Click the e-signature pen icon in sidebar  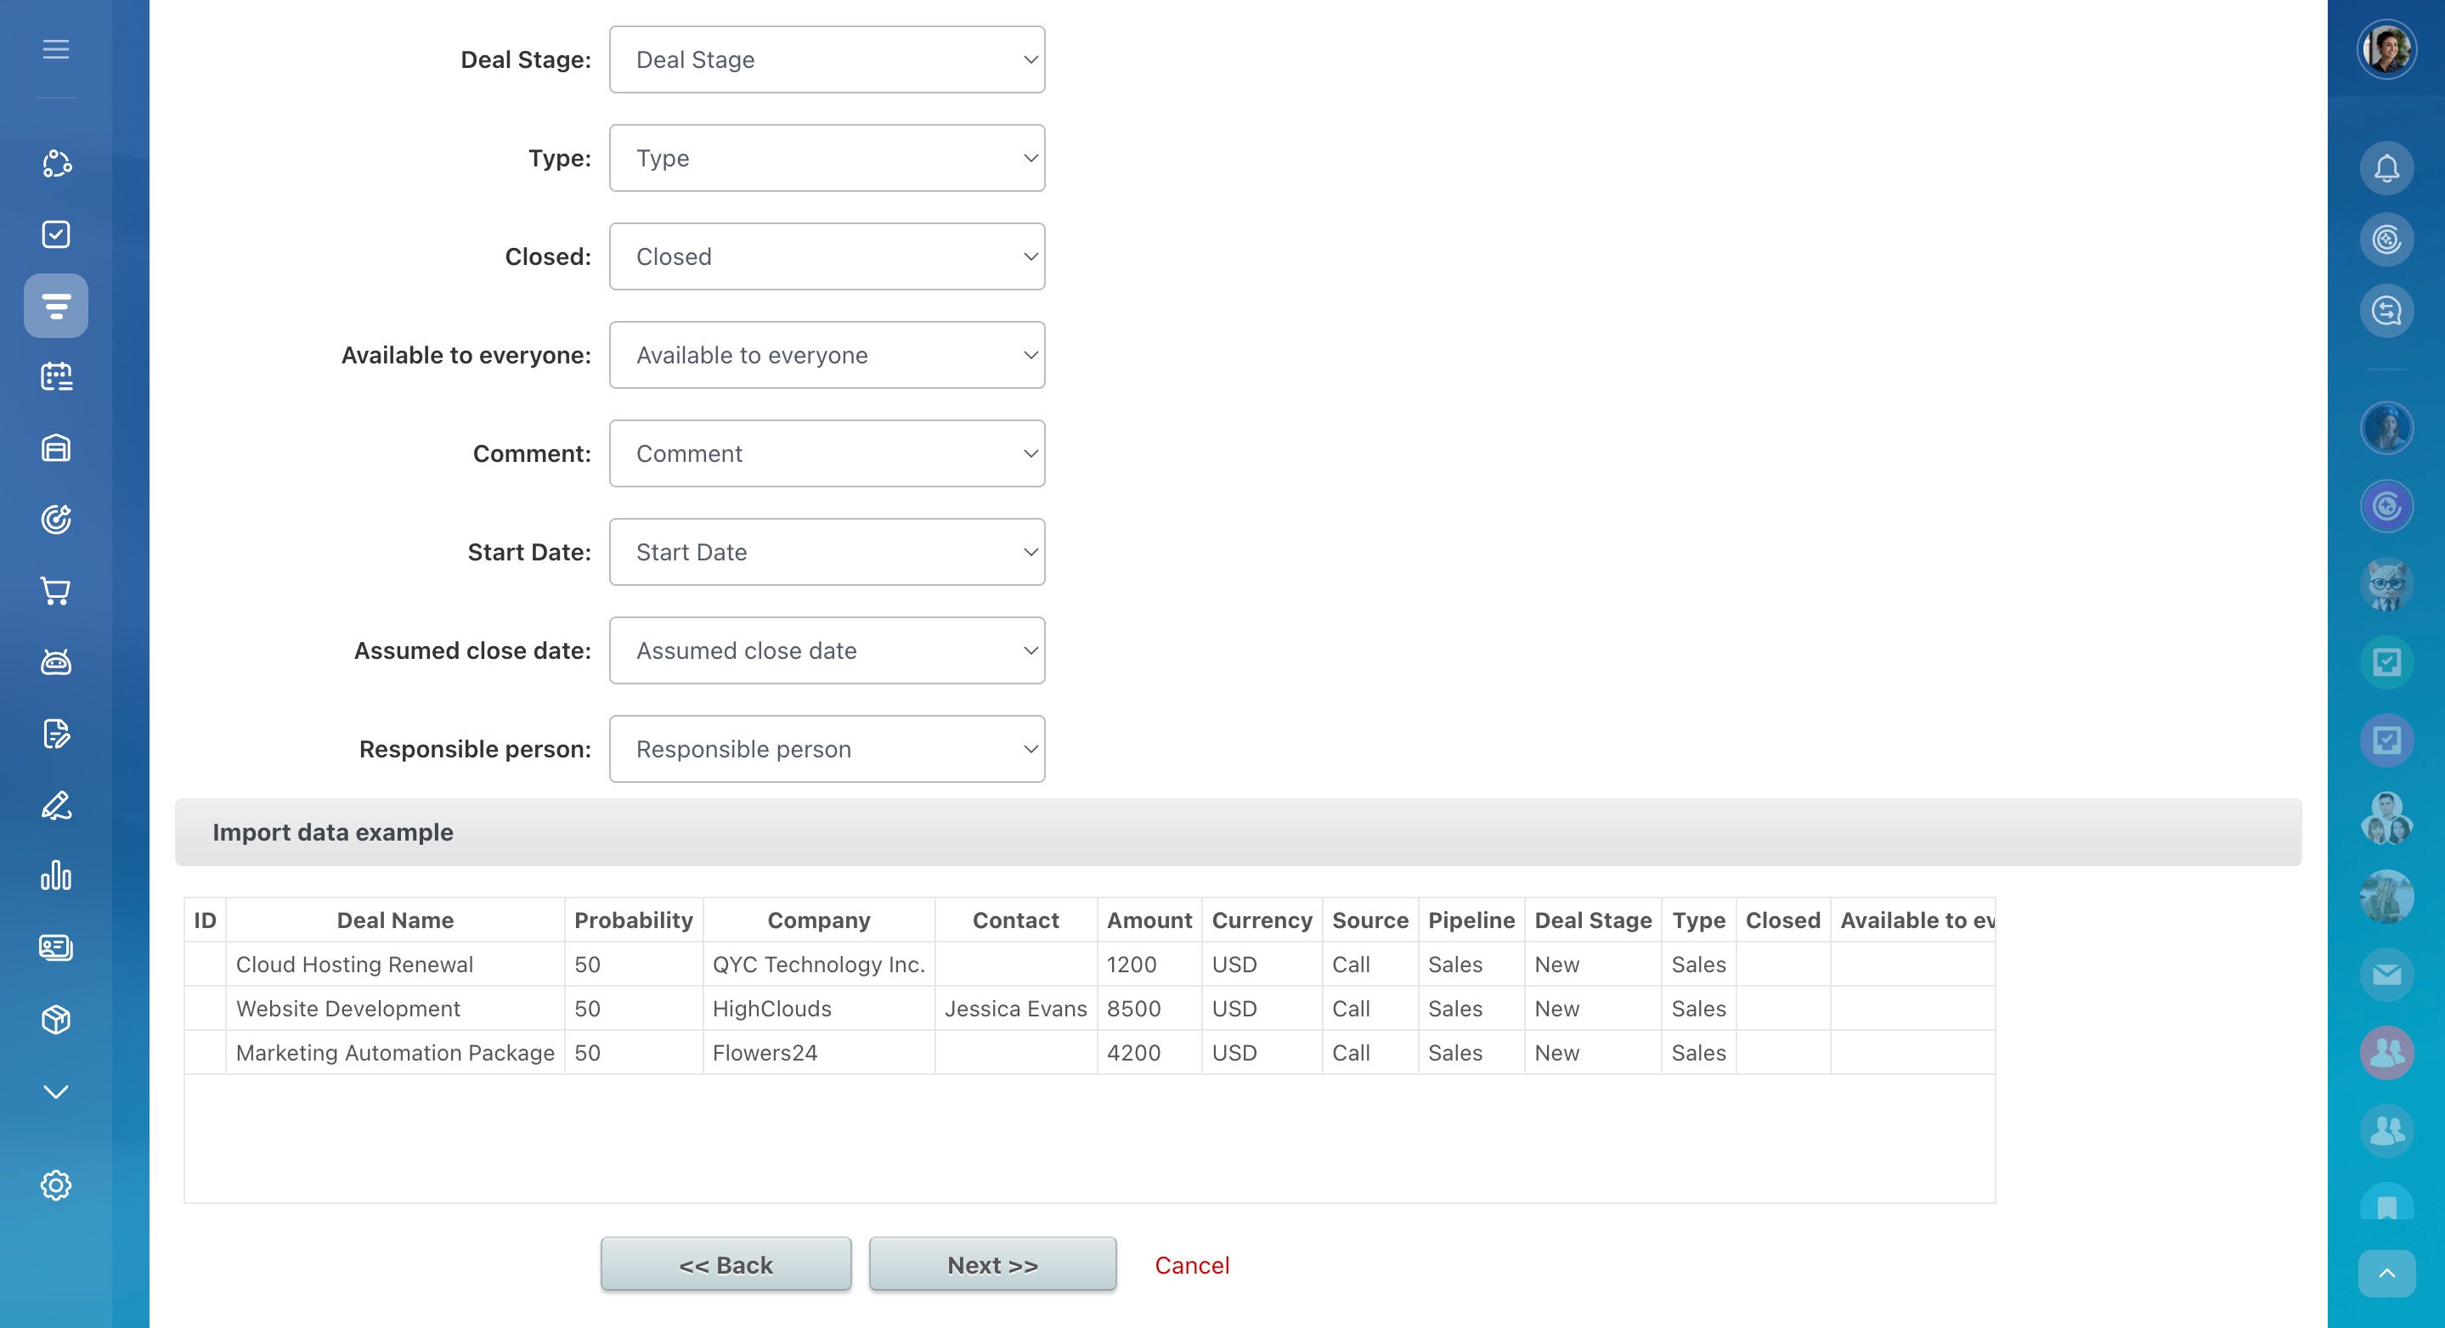coord(56,805)
